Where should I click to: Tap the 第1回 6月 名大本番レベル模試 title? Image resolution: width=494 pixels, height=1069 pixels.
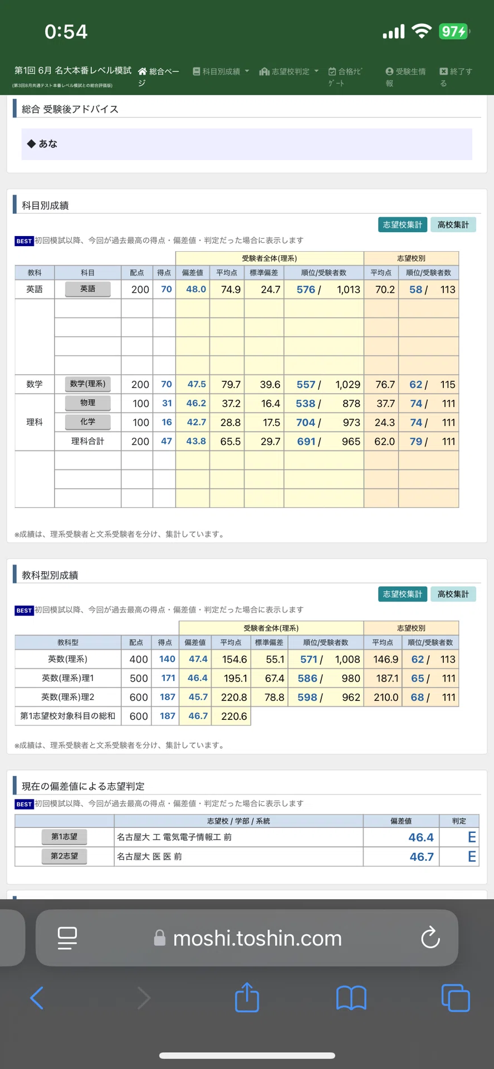[x=73, y=71]
